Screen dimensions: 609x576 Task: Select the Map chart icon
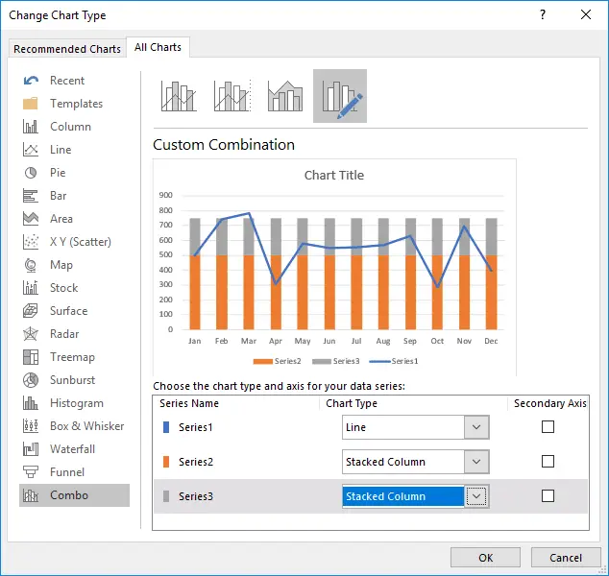[31, 265]
